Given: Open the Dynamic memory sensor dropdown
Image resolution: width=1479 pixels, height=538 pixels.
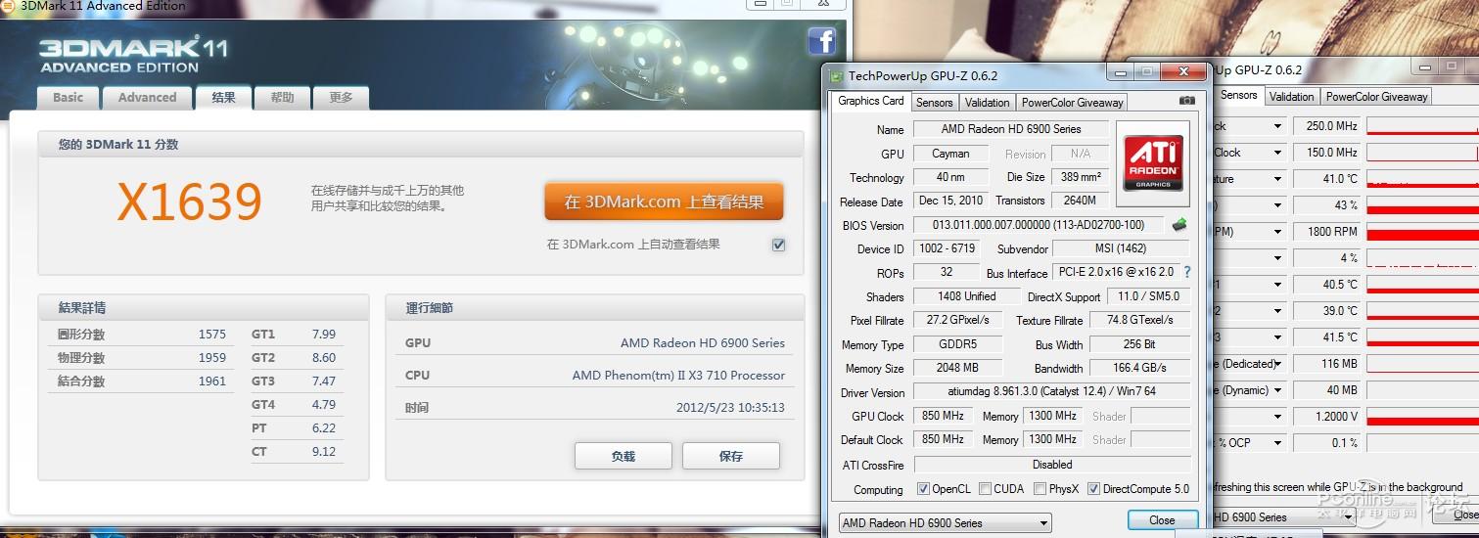Looking at the screenshot, I should (1277, 390).
